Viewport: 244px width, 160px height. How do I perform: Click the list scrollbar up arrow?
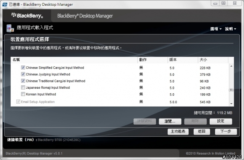231,66
